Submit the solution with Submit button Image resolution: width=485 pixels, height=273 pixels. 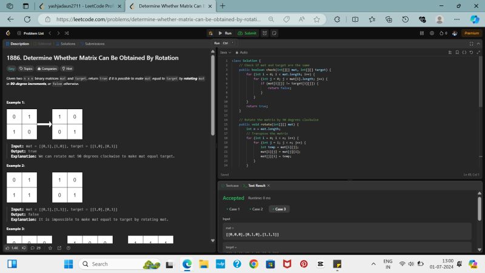[248, 33]
